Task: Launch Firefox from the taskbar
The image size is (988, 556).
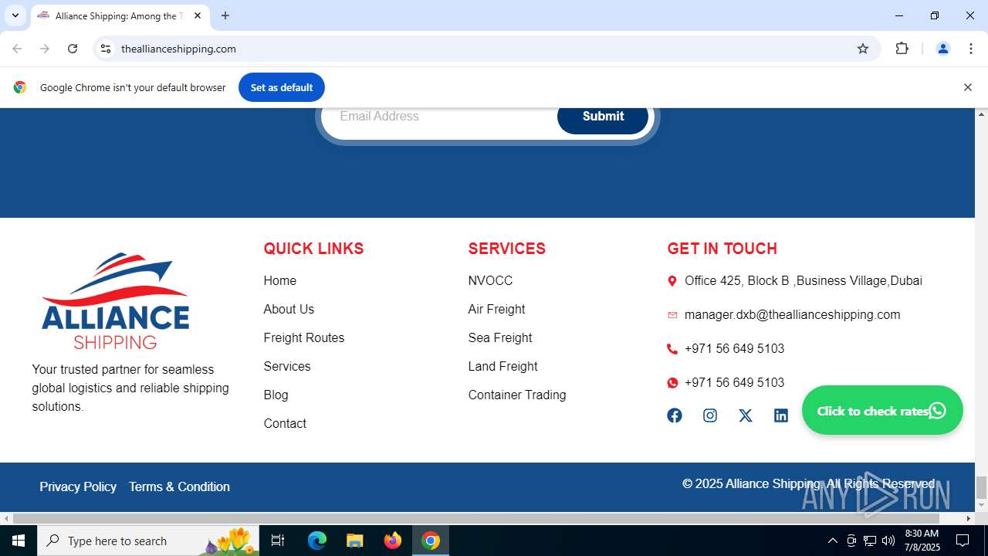Action: tap(393, 541)
